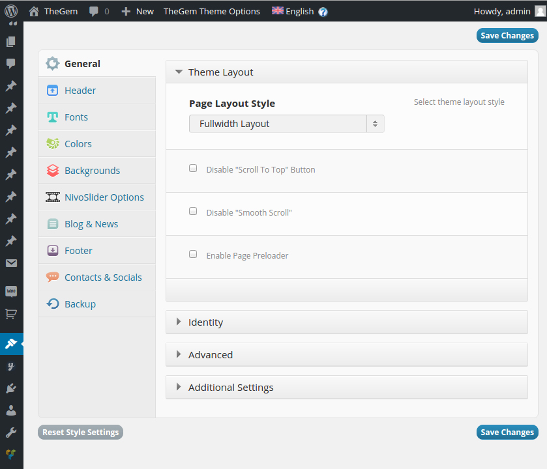Click the envelope Contact icon in sidebar

click(11, 263)
